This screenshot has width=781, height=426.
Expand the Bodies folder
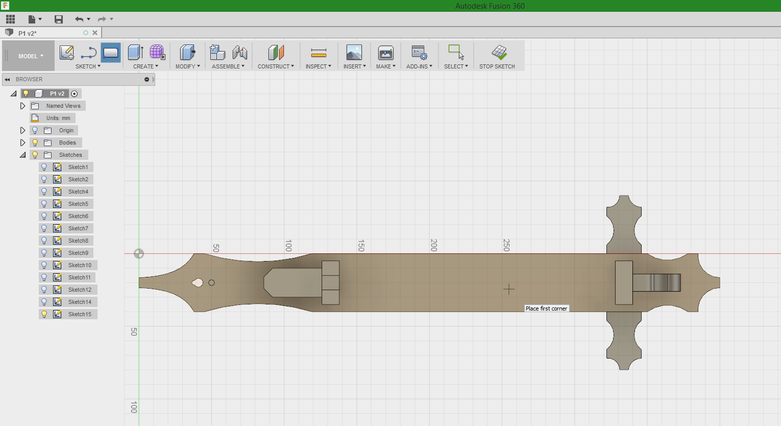(22, 143)
